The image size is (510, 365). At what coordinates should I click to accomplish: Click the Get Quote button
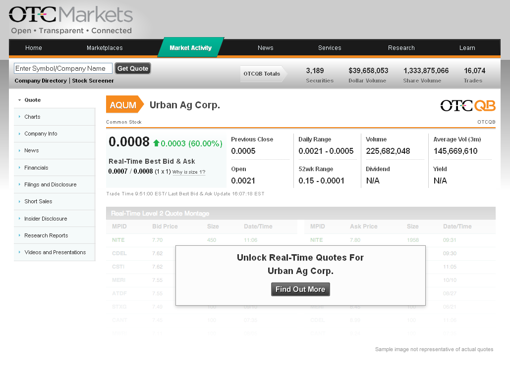coord(133,68)
